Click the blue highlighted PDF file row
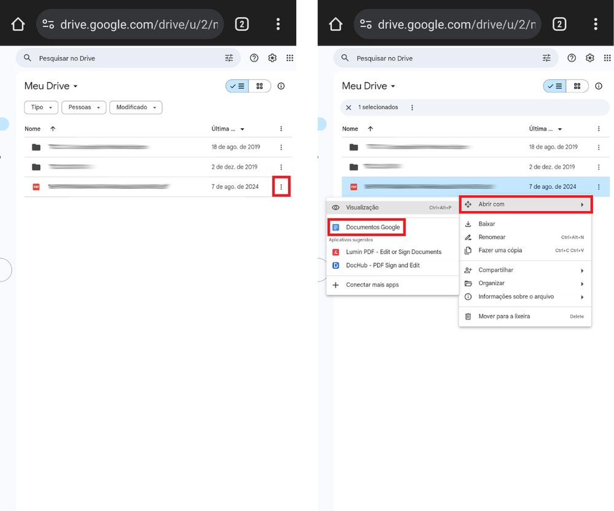 (x=430, y=186)
